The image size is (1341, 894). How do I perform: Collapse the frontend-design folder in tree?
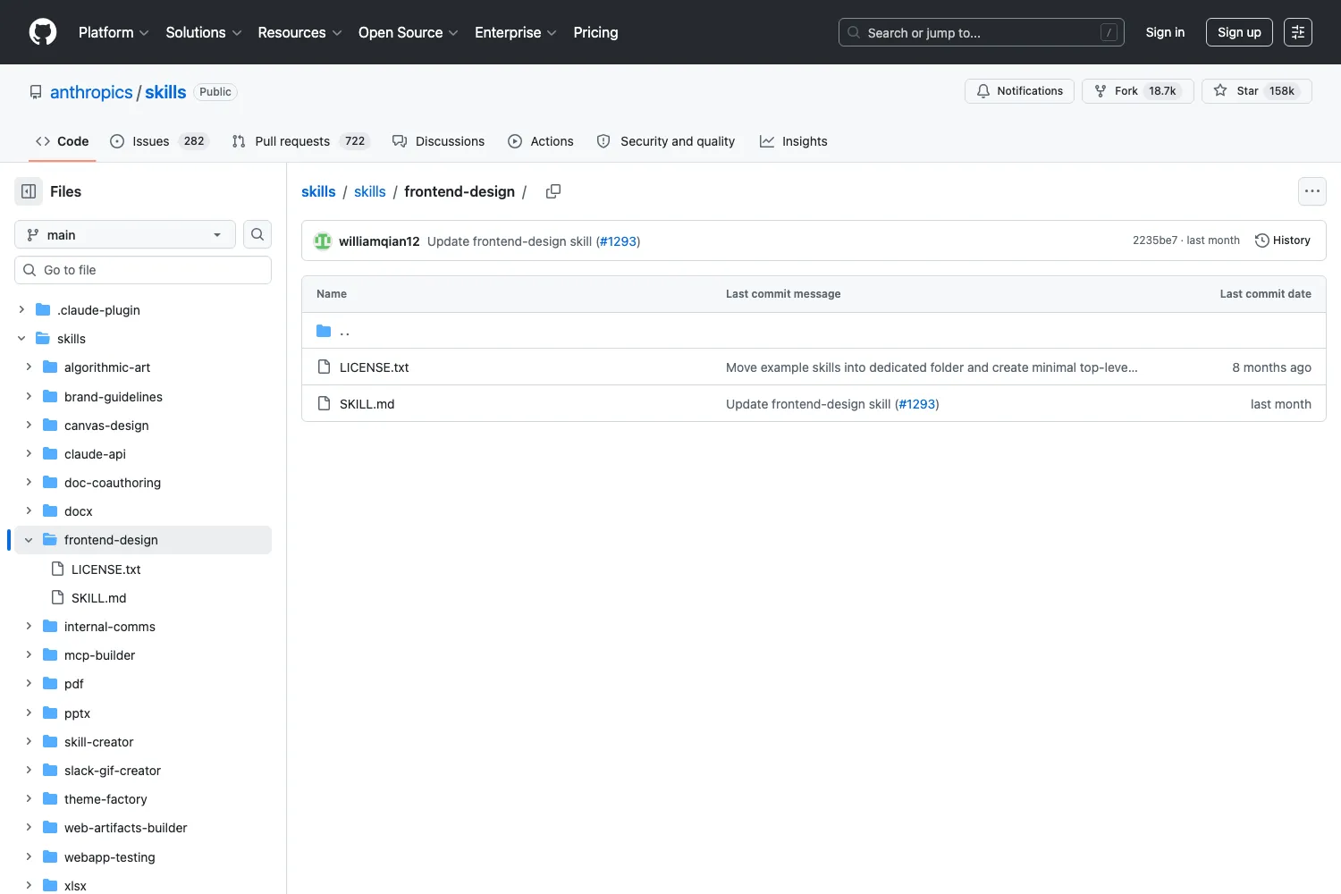coord(29,540)
